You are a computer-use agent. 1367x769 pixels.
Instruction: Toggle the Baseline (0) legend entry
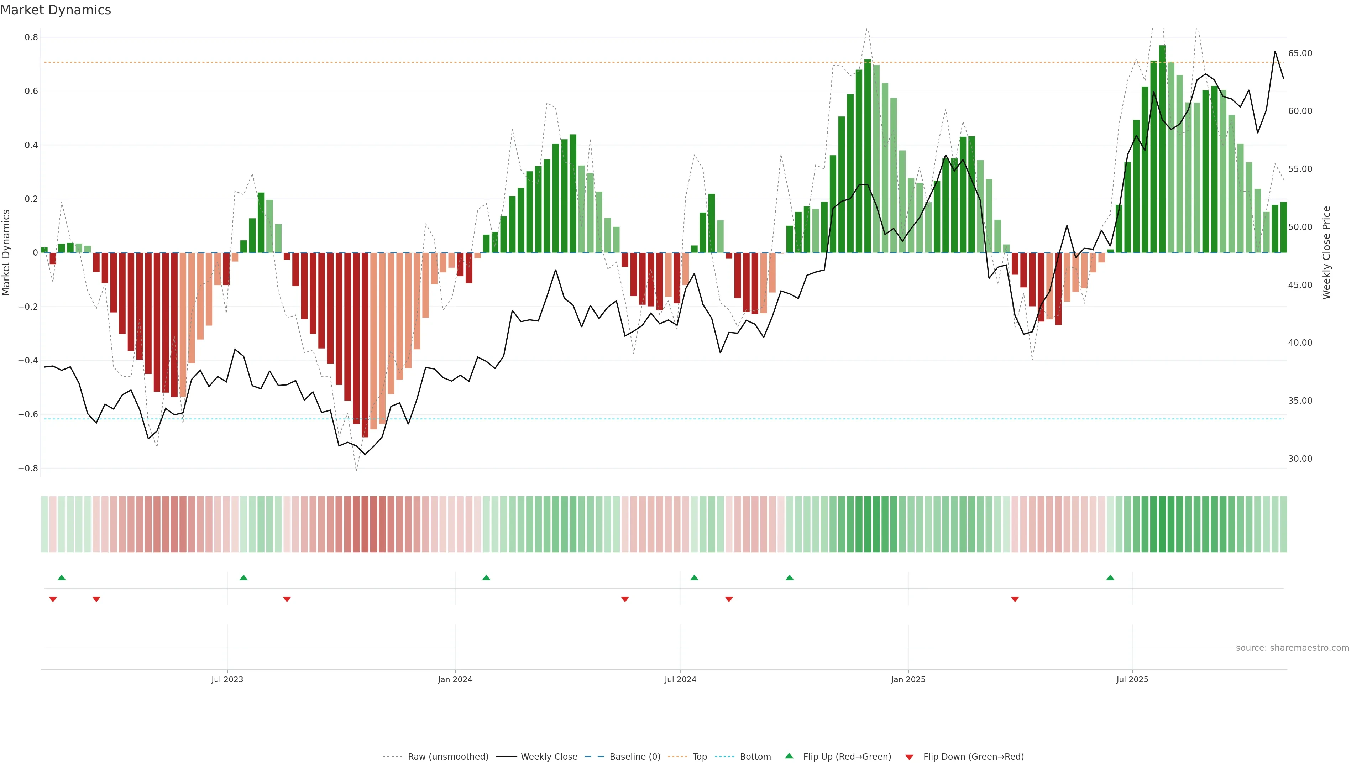(635, 757)
